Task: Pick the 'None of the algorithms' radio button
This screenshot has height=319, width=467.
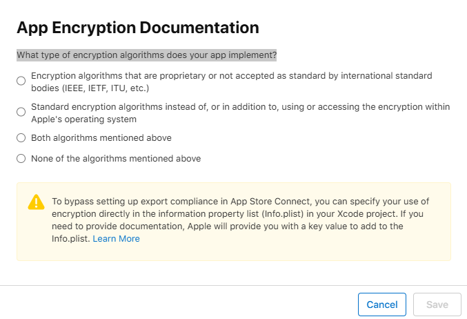Action: [x=21, y=159]
